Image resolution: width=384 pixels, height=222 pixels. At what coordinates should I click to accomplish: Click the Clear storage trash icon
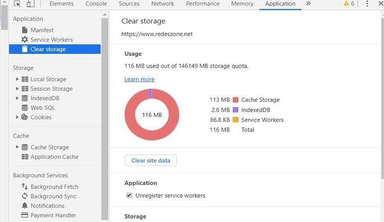click(x=25, y=49)
